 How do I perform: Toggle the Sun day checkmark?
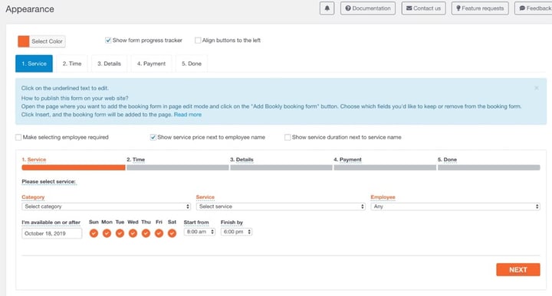coord(94,233)
